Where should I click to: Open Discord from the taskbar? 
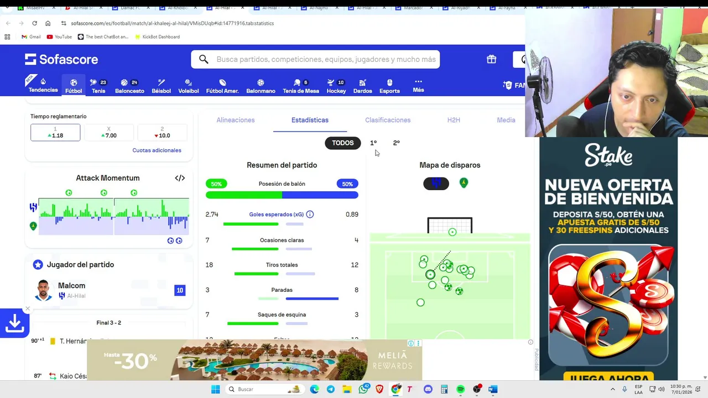(x=428, y=389)
